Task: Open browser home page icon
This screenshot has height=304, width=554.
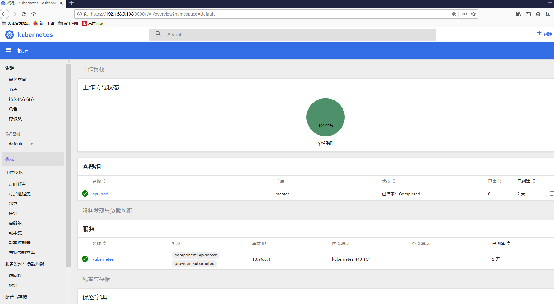Action: point(34,14)
